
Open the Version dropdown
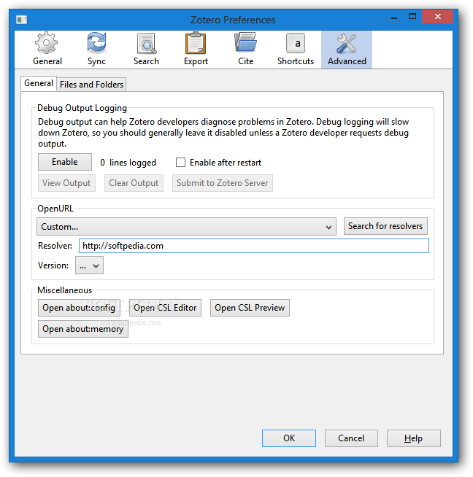click(x=89, y=265)
